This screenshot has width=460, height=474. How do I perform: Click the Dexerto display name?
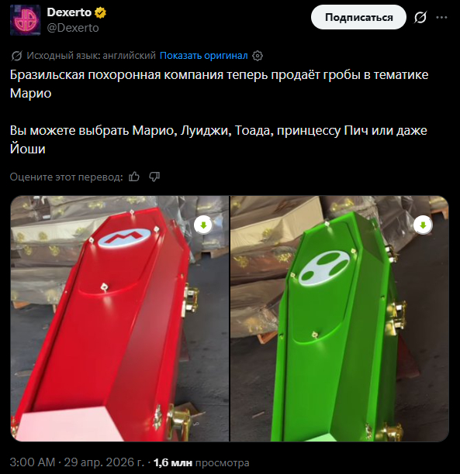(69, 12)
